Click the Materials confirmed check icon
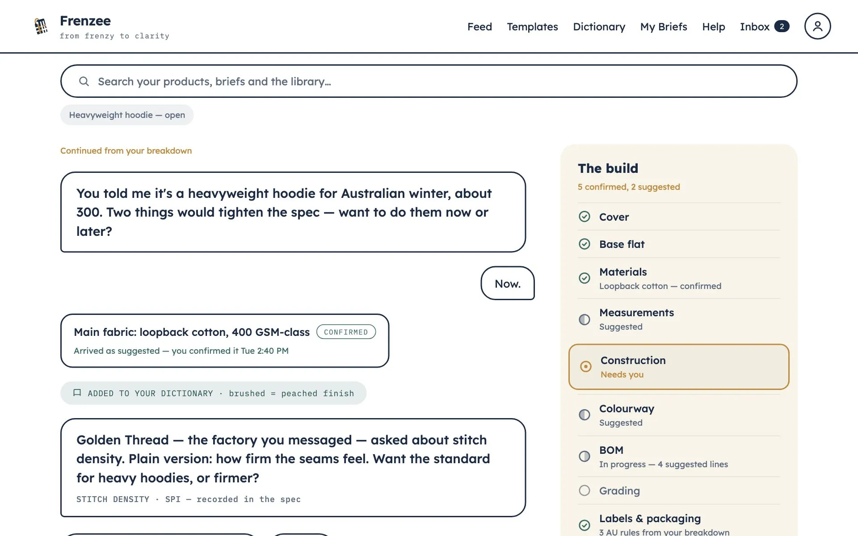Image resolution: width=858 pixels, height=536 pixels. (x=585, y=278)
